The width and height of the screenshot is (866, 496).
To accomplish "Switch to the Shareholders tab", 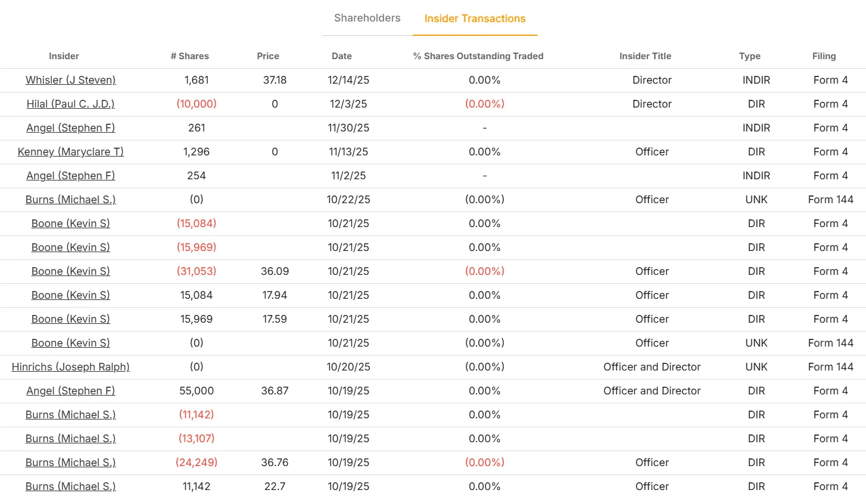I will click(x=367, y=18).
